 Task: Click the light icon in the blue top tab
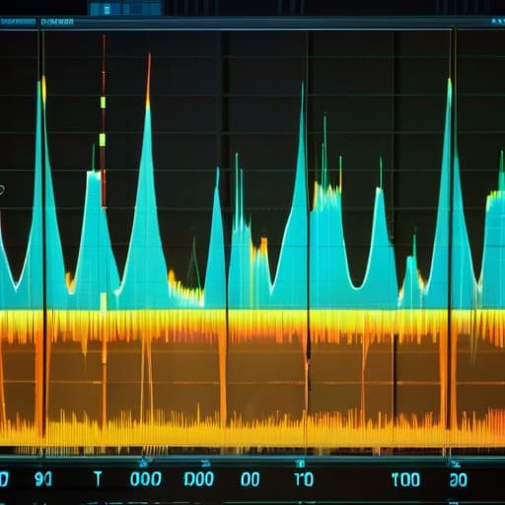(107, 10)
